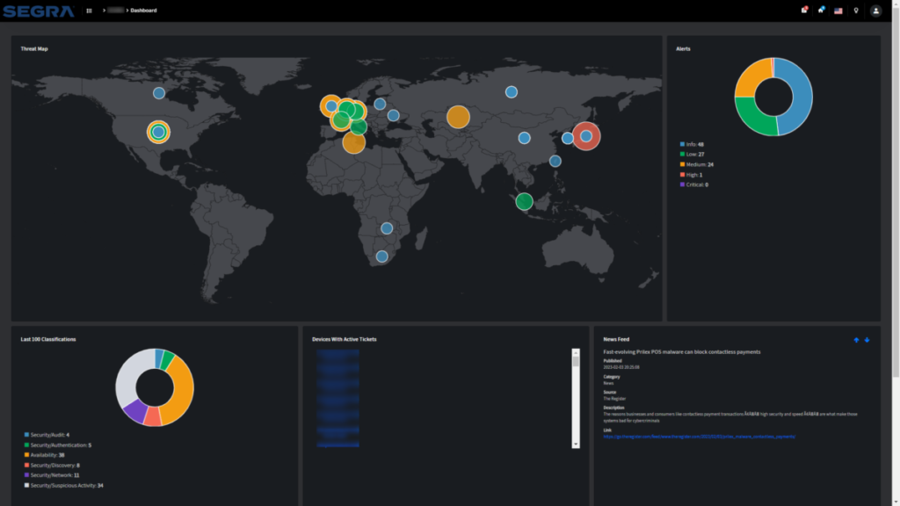The height and width of the screenshot is (506, 900).
Task: Toggle the Medium alerts legend entry
Action: click(x=697, y=164)
